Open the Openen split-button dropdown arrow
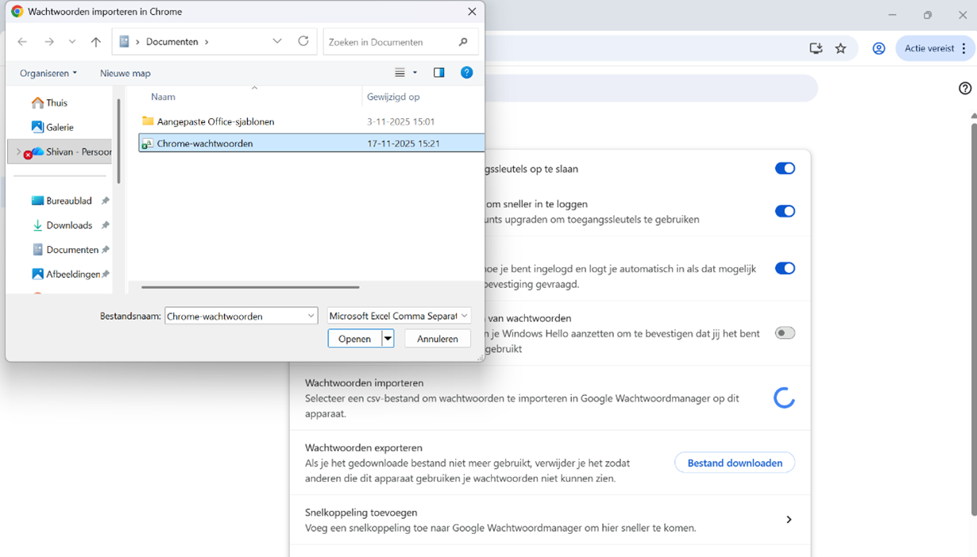The image size is (977, 557). 387,338
